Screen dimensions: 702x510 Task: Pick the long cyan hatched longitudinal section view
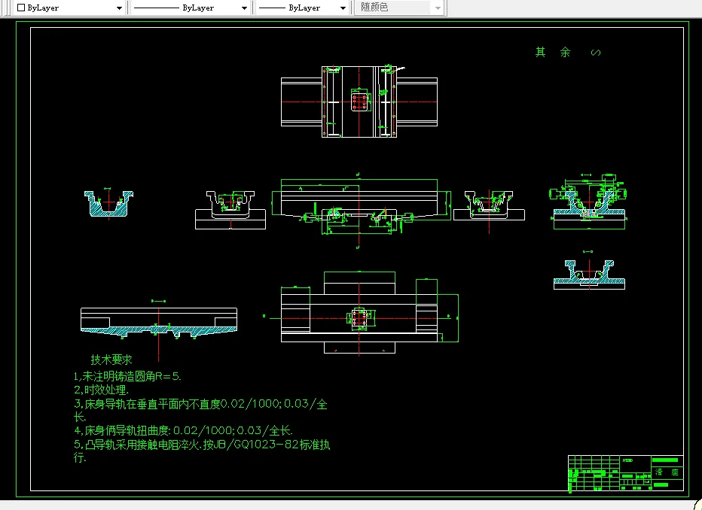(x=158, y=322)
